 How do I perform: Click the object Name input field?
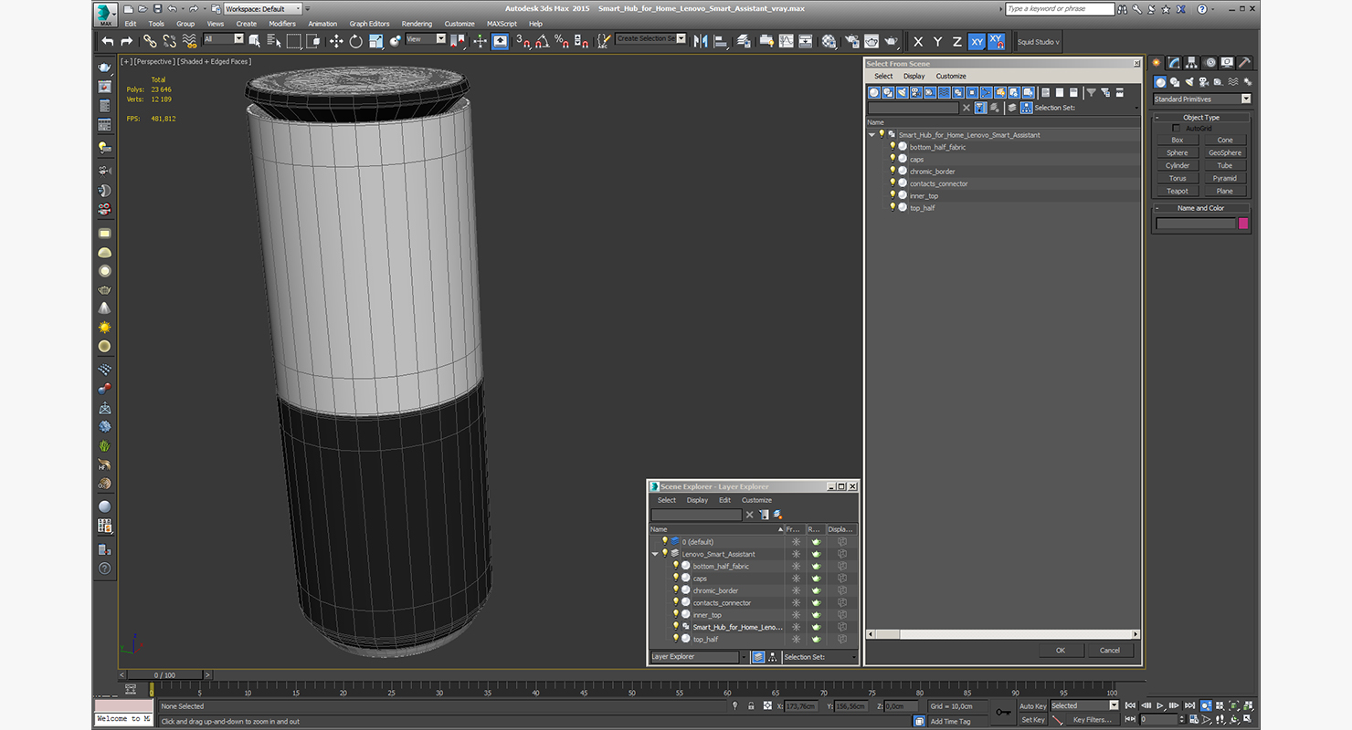pos(1196,224)
